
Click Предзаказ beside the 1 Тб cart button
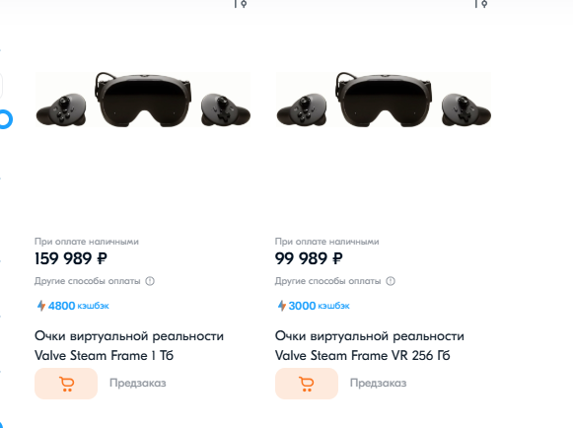pyautogui.click(x=138, y=383)
